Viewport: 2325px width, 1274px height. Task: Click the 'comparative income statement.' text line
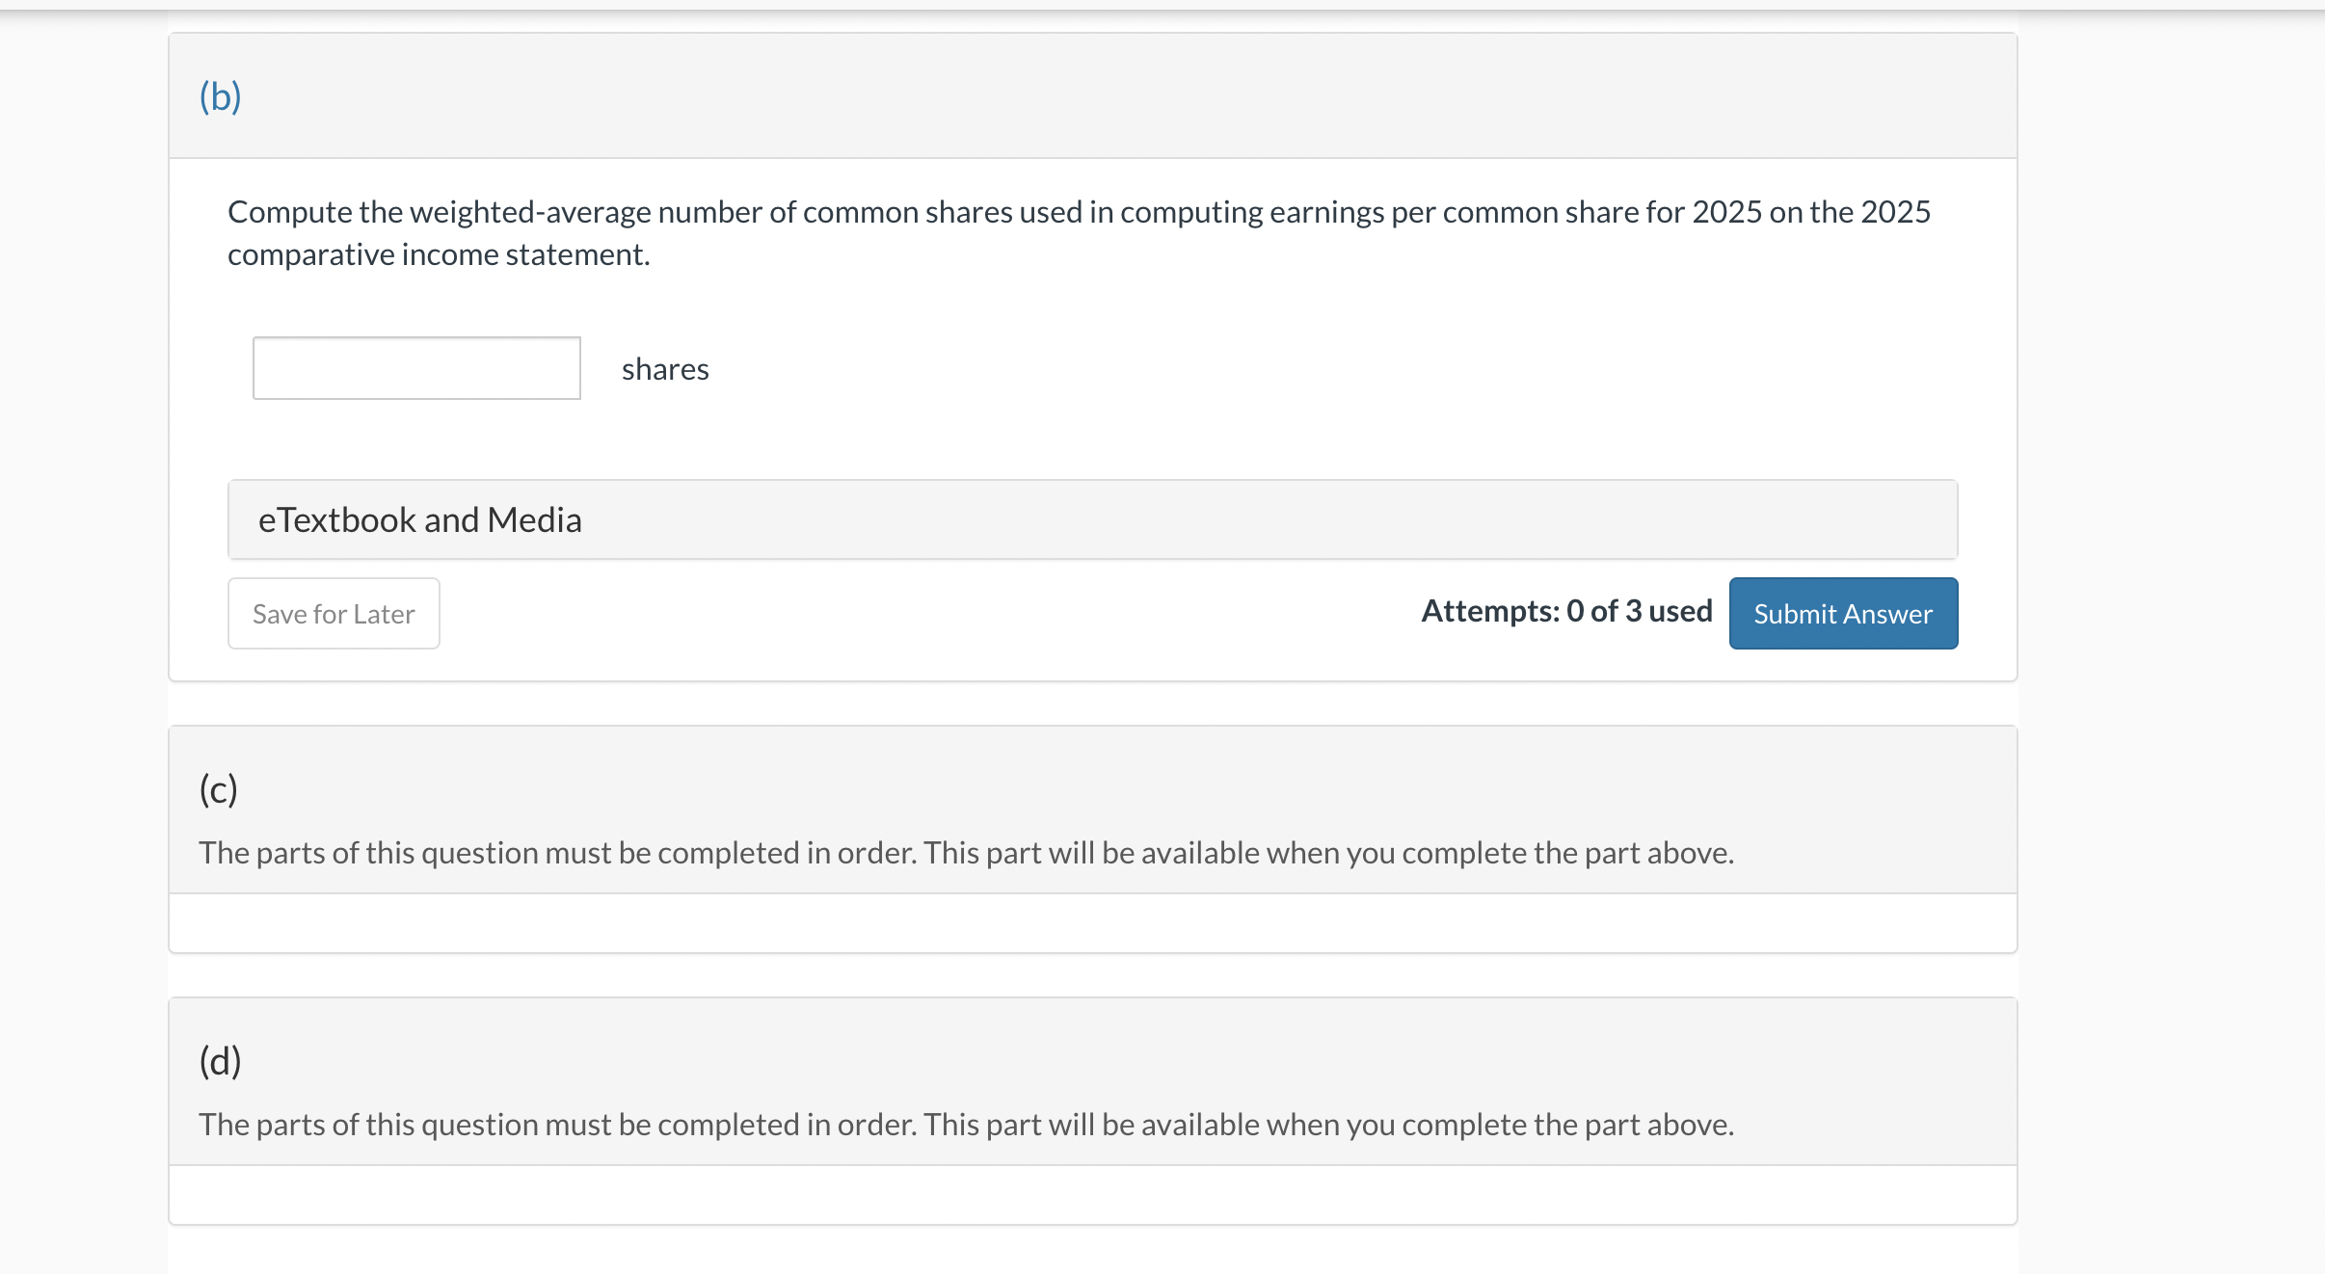439,254
